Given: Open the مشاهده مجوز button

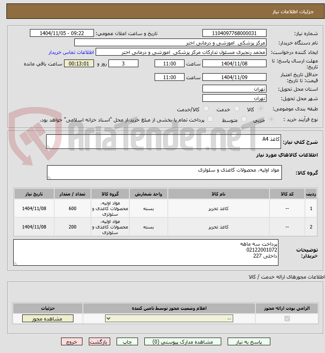Looking at the screenshot, I should tap(48, 318).
